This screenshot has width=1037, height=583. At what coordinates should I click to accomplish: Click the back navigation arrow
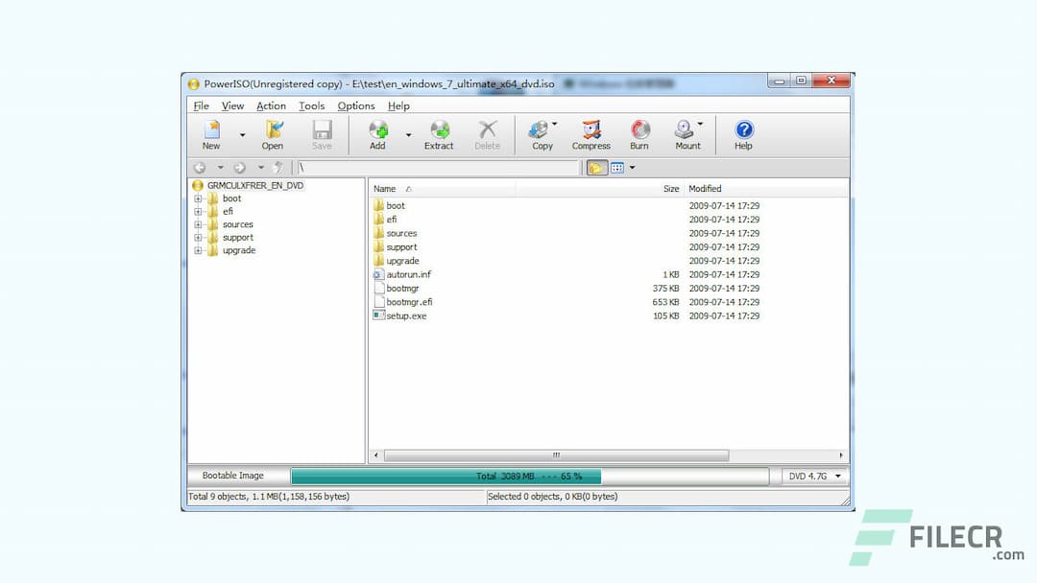(200, 166)
